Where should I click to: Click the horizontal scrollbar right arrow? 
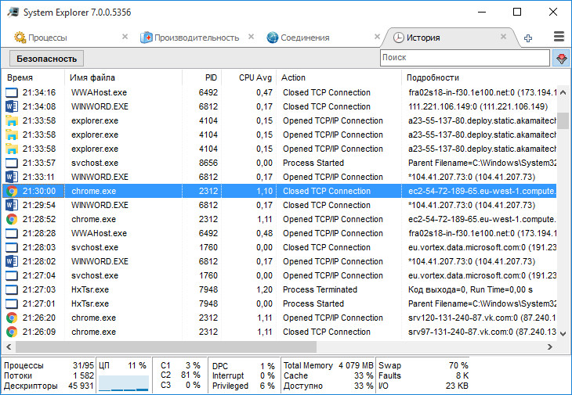(550, 347)
